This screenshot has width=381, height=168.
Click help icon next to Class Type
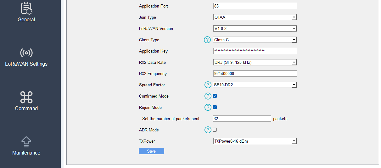coord(207,40)
